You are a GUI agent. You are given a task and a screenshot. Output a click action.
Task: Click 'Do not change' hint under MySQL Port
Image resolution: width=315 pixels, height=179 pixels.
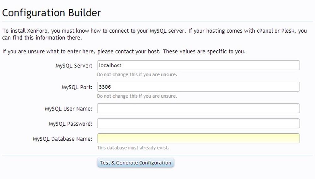pos(137,96)
